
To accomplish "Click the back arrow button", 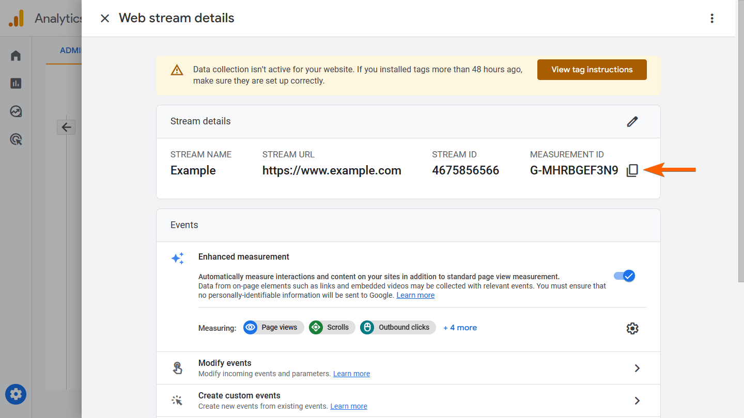I will click(66, 127).
